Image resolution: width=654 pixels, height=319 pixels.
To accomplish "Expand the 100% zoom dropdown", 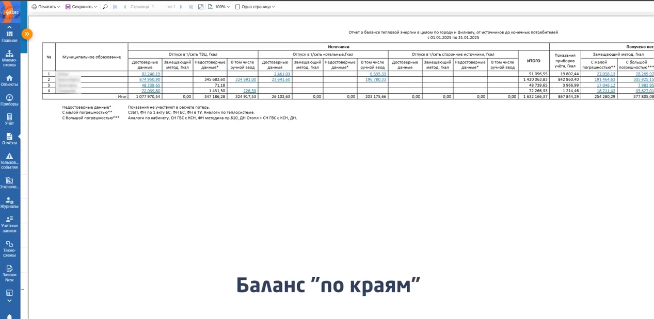I will click(219, 7).
